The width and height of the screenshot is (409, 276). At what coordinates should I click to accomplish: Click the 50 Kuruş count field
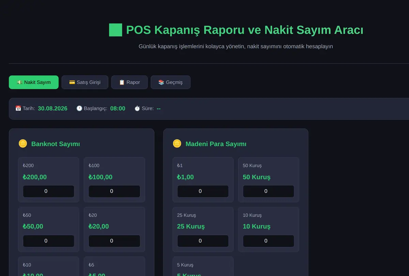click(x=269, y=191)
